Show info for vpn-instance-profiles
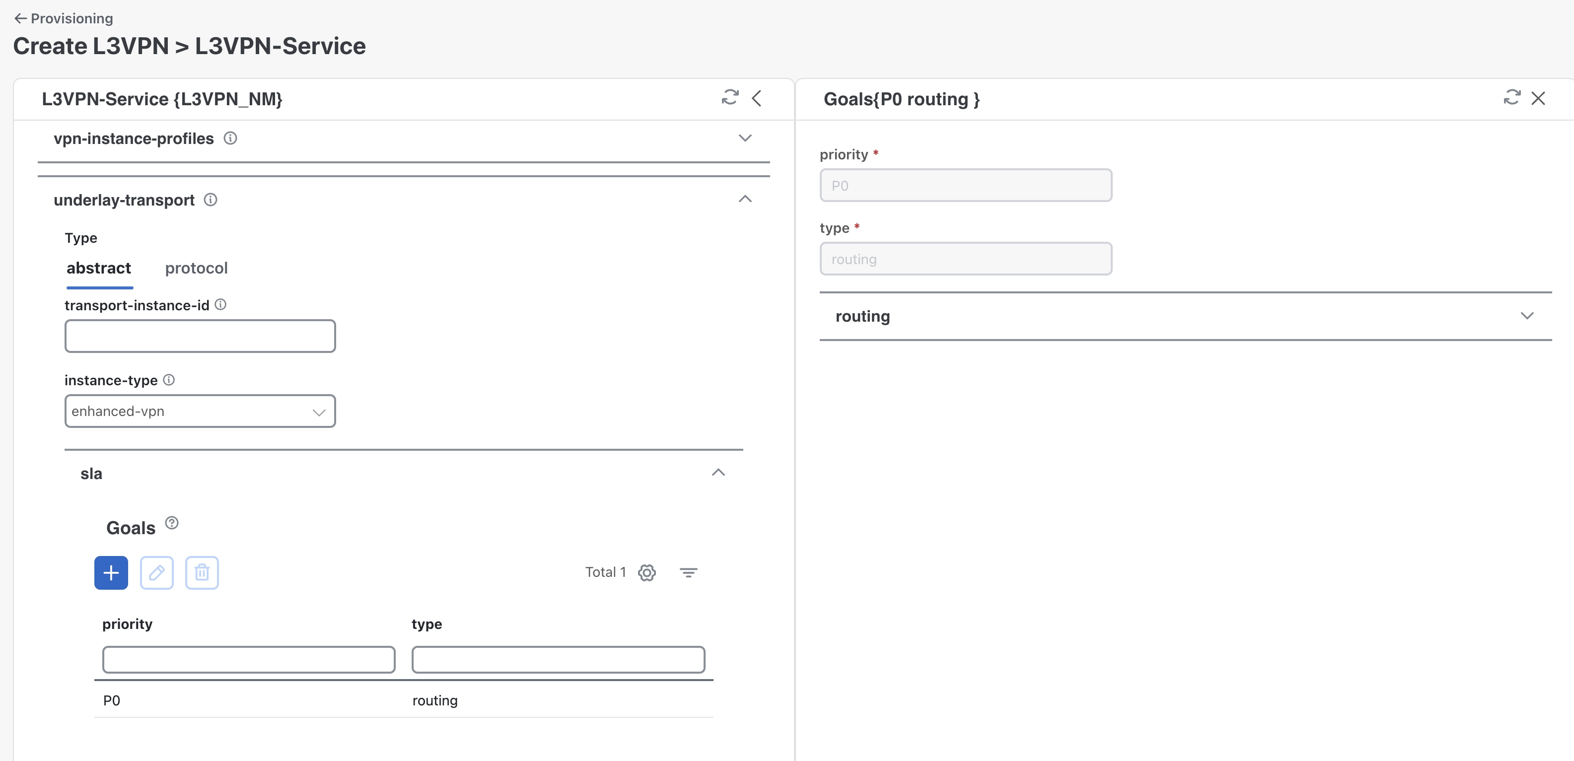This screenshot has height=761, width=1574. tap(230, 138)
